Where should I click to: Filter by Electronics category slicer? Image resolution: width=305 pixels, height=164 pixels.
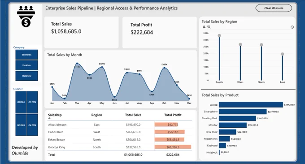pyautogui.click(x=26, y=55)
